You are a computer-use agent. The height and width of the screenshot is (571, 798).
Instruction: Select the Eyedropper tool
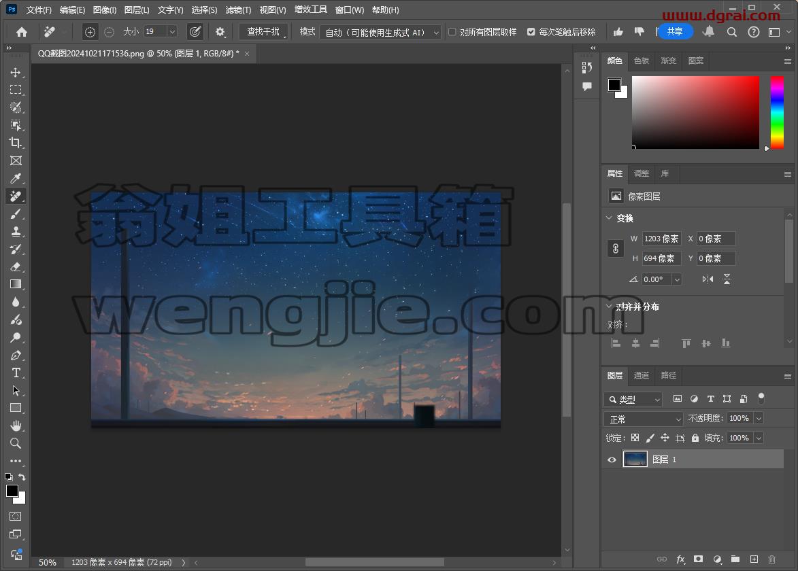[15, 179]
